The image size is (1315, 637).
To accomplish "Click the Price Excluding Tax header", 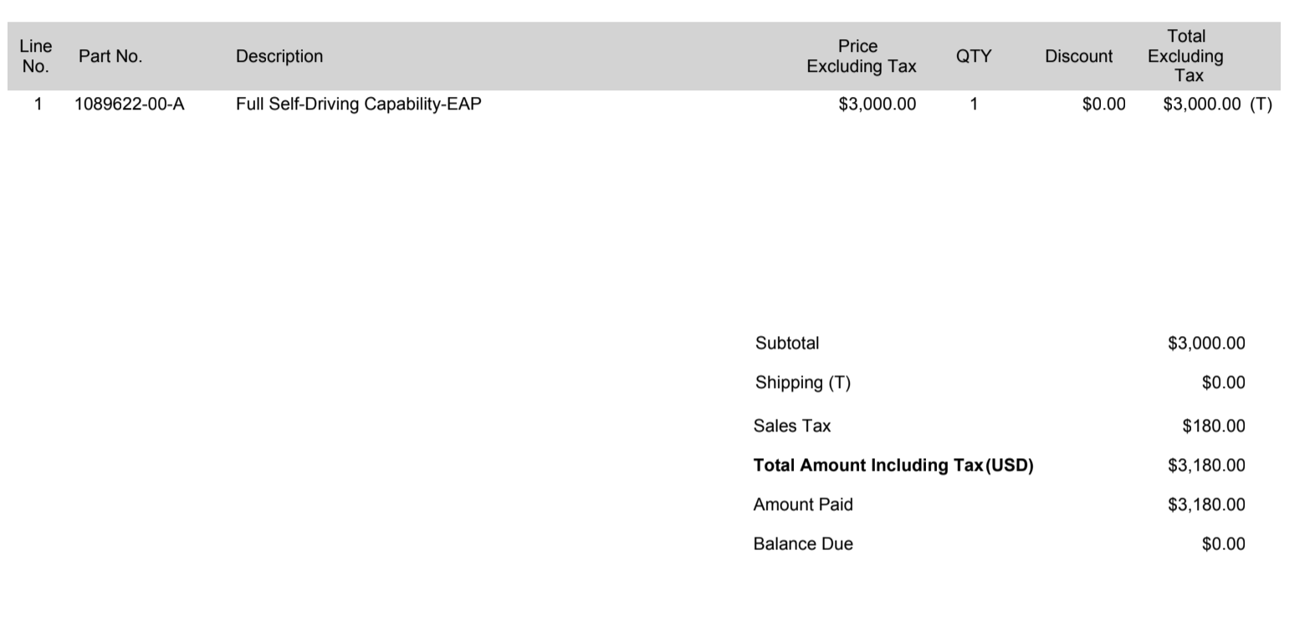I will pos(861,56).
